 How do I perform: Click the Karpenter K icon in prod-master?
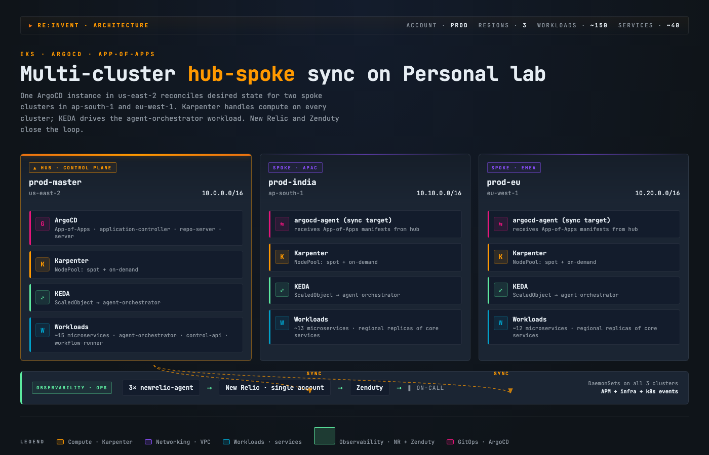click(x=43, y=264)
